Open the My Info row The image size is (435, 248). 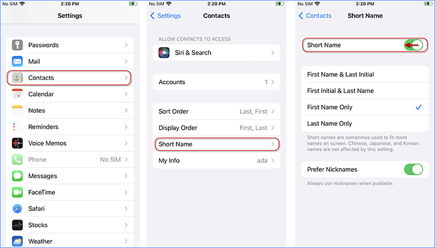(216, 161)
